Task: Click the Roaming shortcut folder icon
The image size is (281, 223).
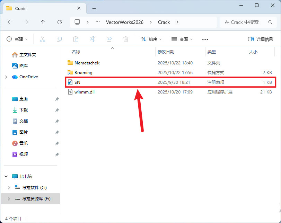Action: tap(70, 72)
